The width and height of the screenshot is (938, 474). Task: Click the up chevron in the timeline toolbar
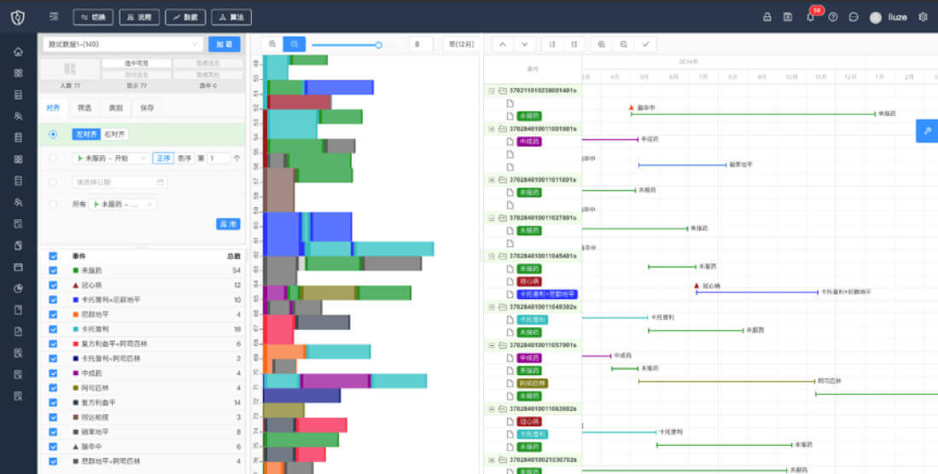pos(503,44)
